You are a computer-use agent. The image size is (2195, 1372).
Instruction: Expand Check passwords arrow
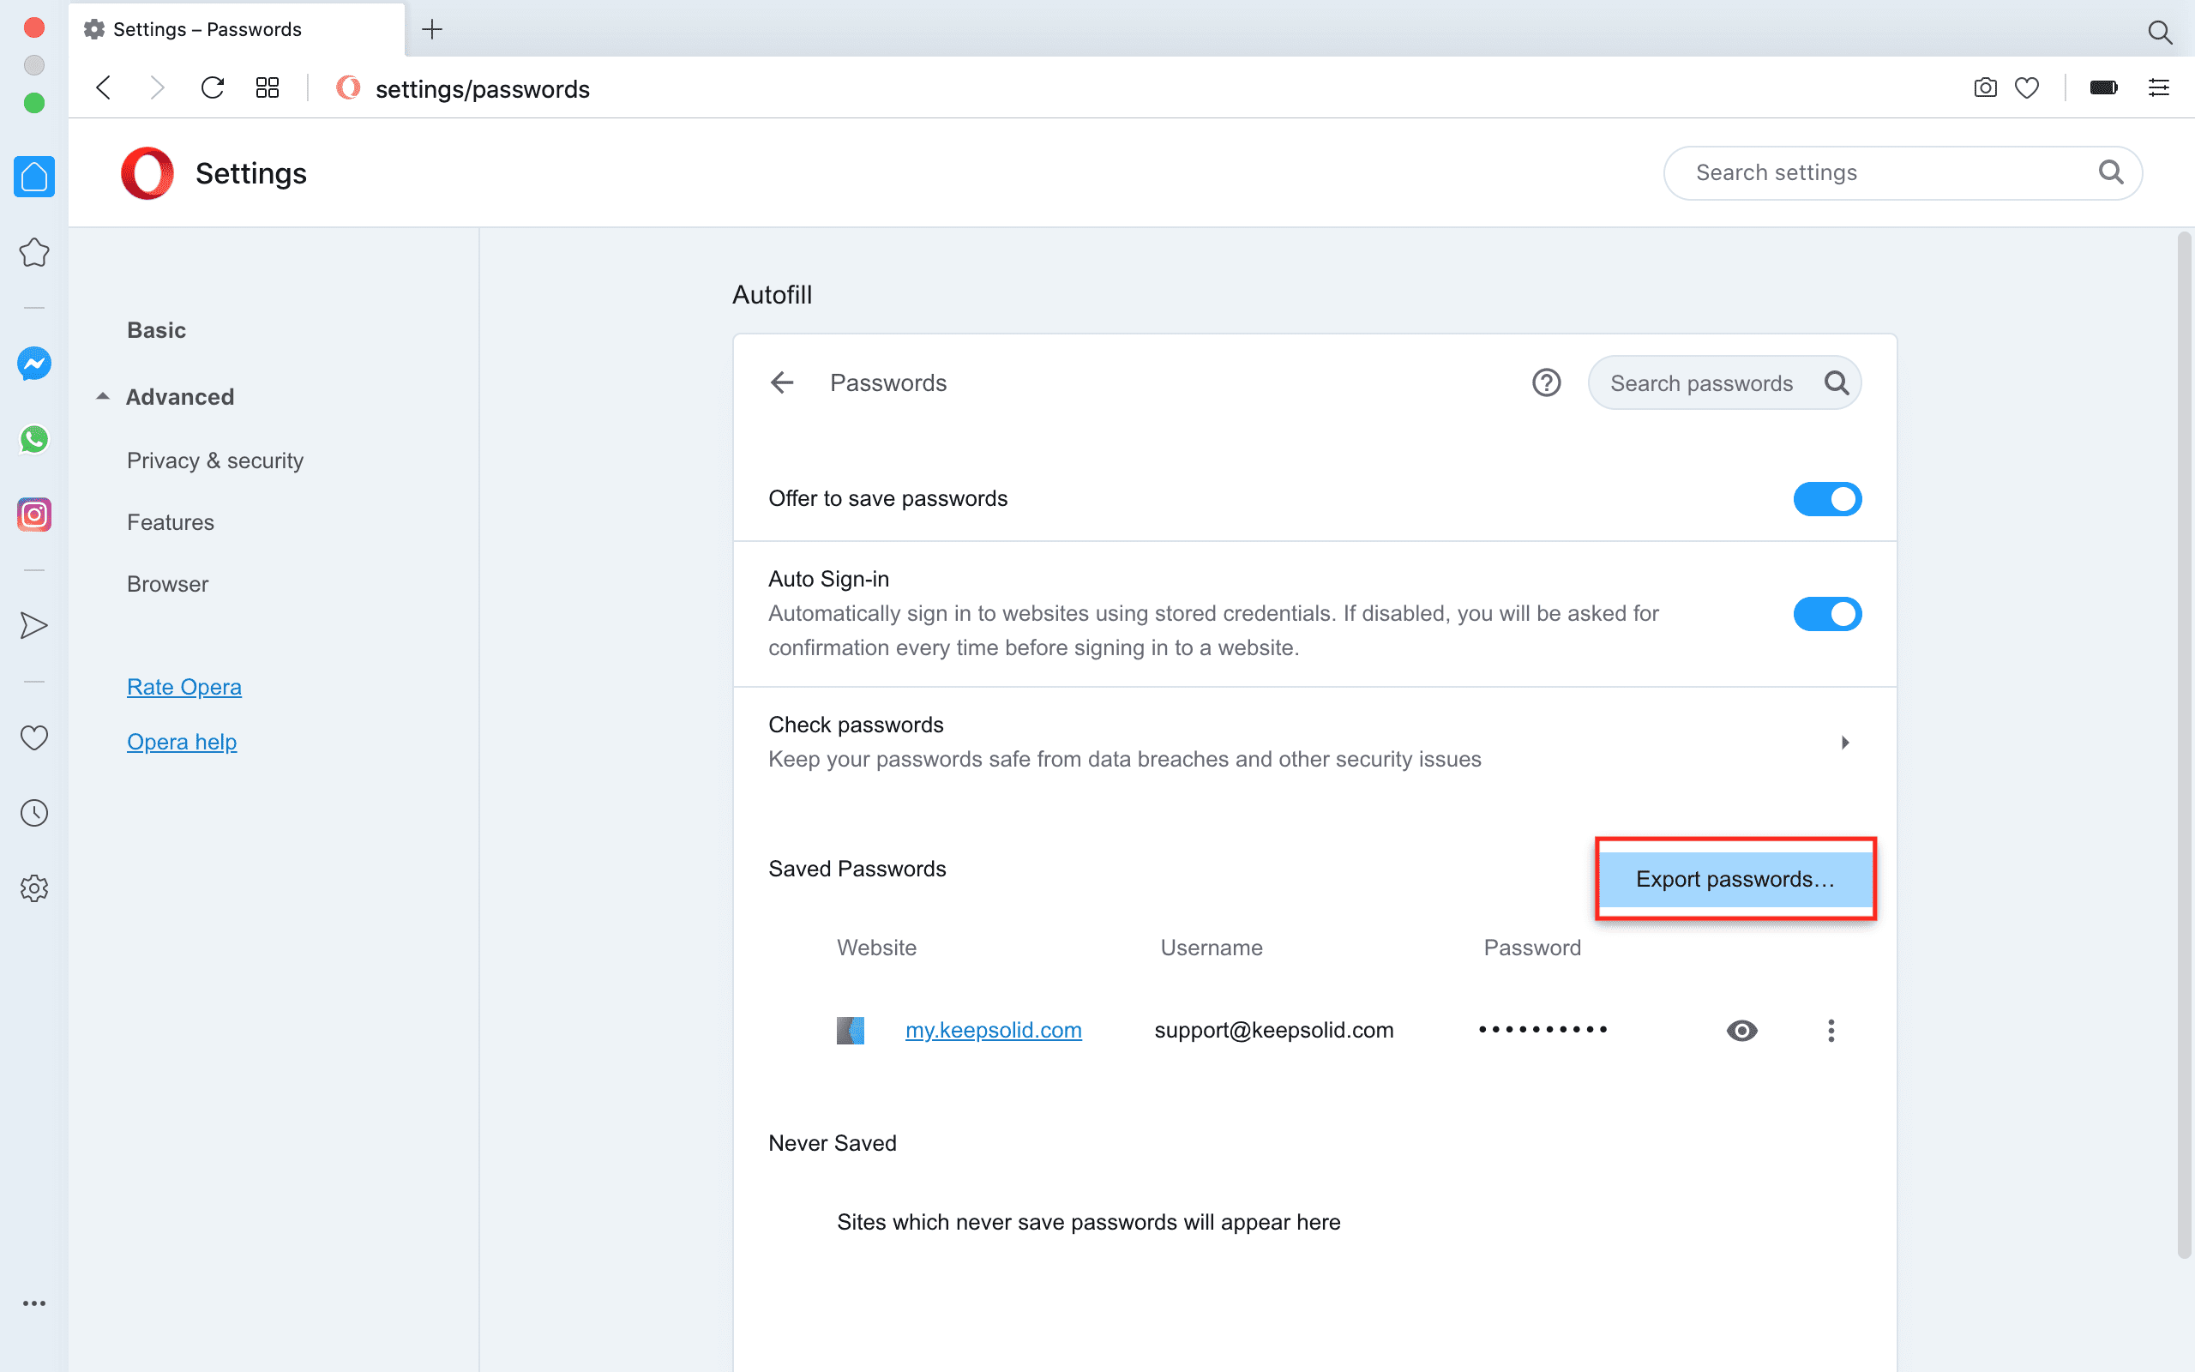pyautogui.click(x=1844, y=743)
